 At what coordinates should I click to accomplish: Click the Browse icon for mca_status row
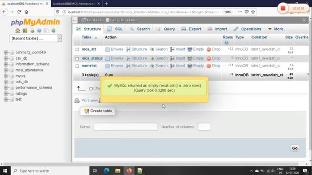107,58
